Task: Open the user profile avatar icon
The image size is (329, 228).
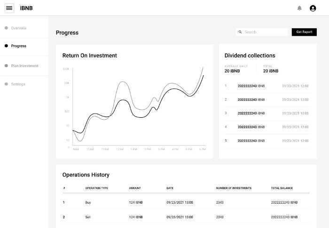Action: [313, 8]
